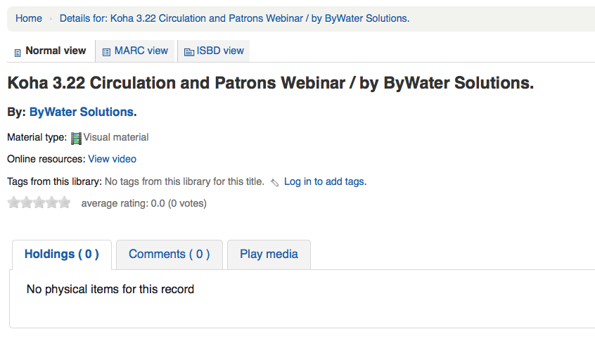Open the ByWater Solutions author link
595x341 pixels.
[82, 112]
